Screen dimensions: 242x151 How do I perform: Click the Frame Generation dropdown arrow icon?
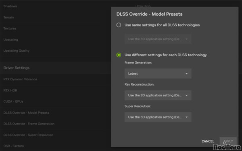pyautogui.click(x=186, y=73)
